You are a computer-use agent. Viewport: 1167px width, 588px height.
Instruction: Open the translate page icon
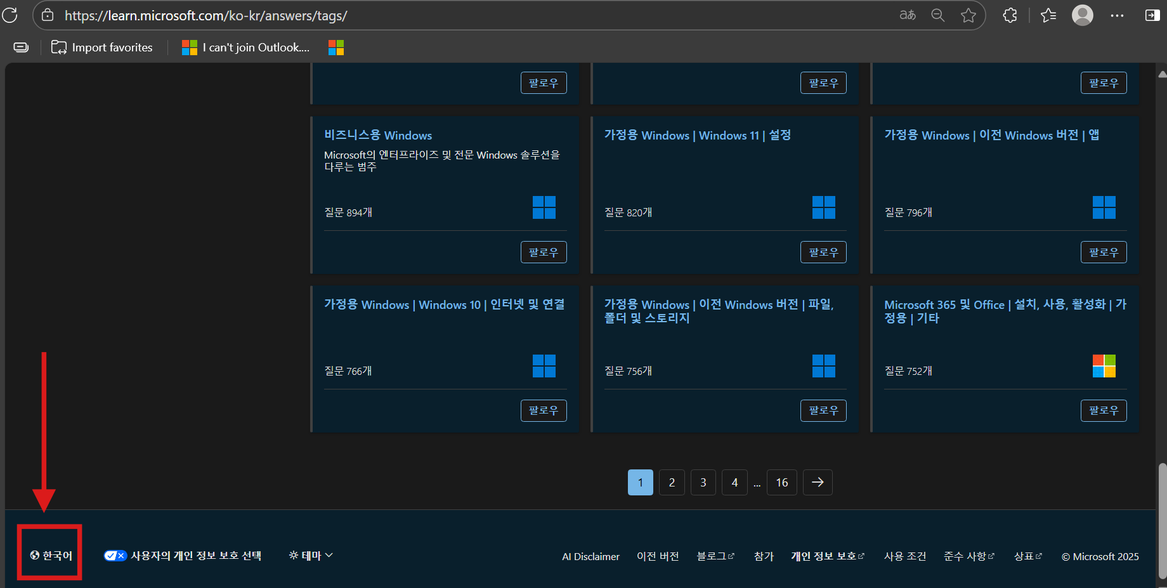tap(908, 15)
